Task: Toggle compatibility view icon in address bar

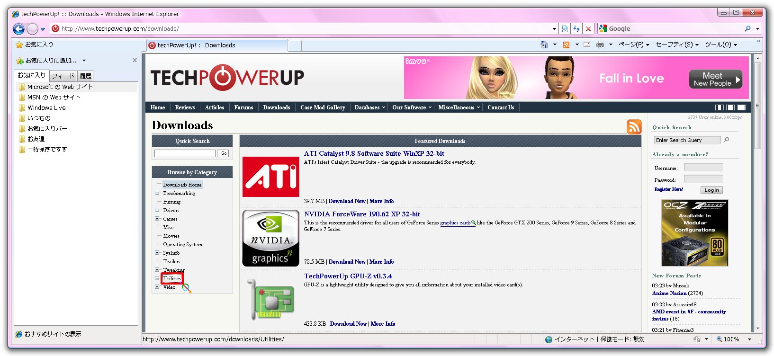Action: [x=565, y=29]
